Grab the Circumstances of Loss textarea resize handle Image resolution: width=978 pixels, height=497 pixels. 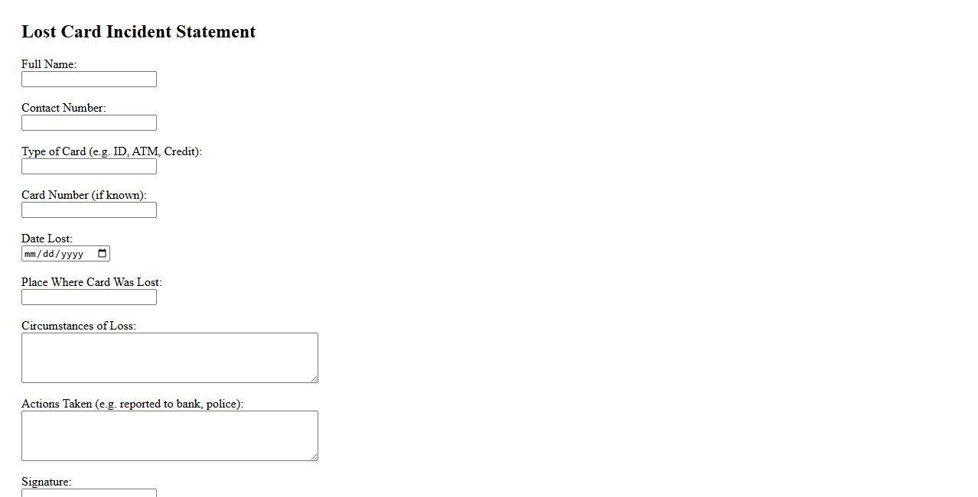pos(314,378)
